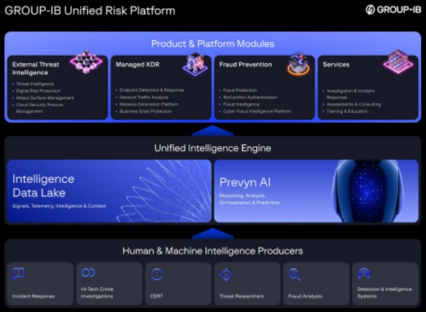Click the Cloud Security Posture Management item
This screenshot has width=426, height=312.
pos(40,108)
